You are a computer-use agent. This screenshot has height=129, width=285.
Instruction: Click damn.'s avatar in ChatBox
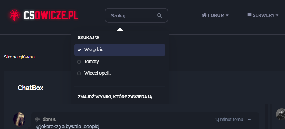coord(19,120)
